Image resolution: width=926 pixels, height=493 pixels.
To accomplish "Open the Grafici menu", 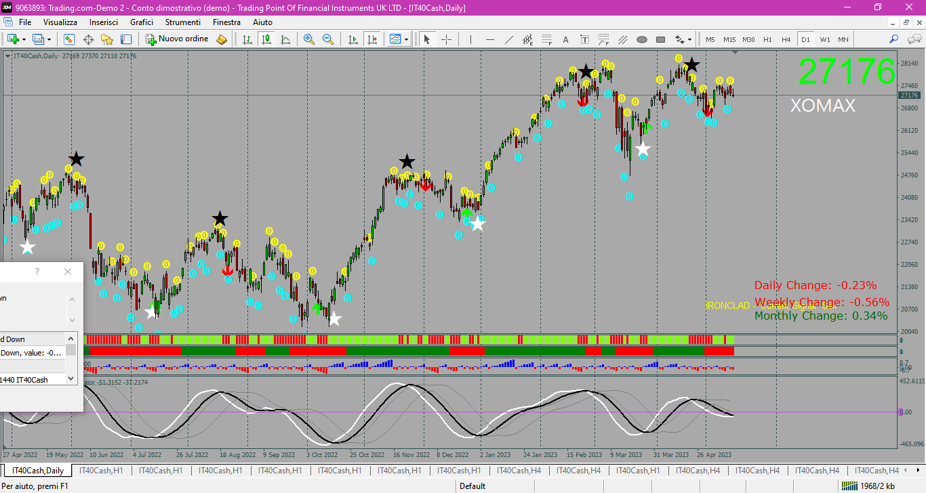I will 142,22.
